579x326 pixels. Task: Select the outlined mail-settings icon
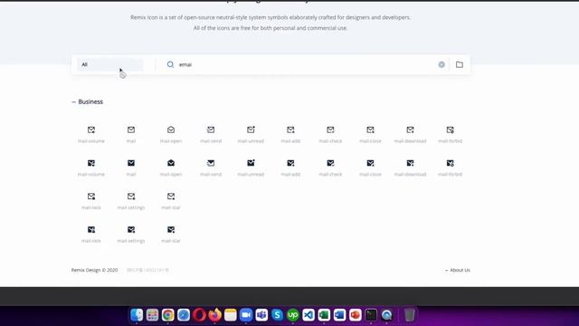pos(131,197)
